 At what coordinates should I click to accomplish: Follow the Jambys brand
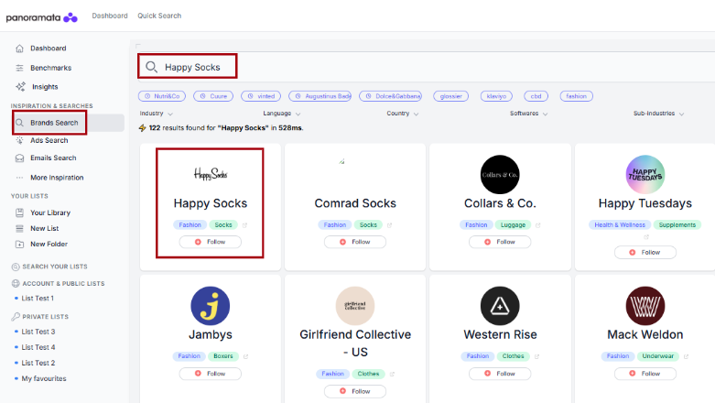click(211, 374)
